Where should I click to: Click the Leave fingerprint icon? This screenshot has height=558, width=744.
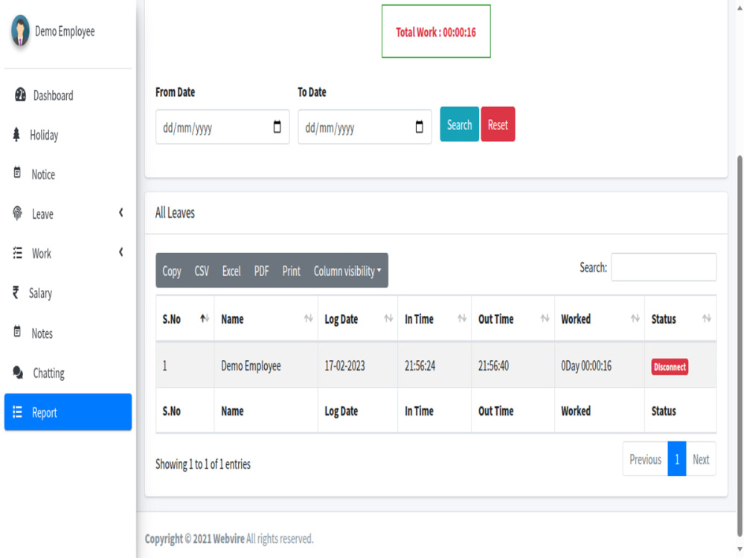pyautogui.click(x=18, y=214)
